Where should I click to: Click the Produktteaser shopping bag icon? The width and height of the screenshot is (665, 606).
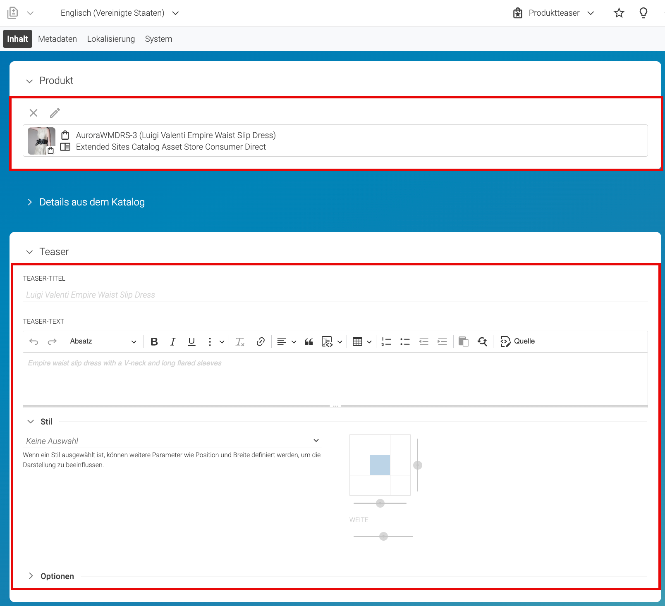tap(518, 13)
